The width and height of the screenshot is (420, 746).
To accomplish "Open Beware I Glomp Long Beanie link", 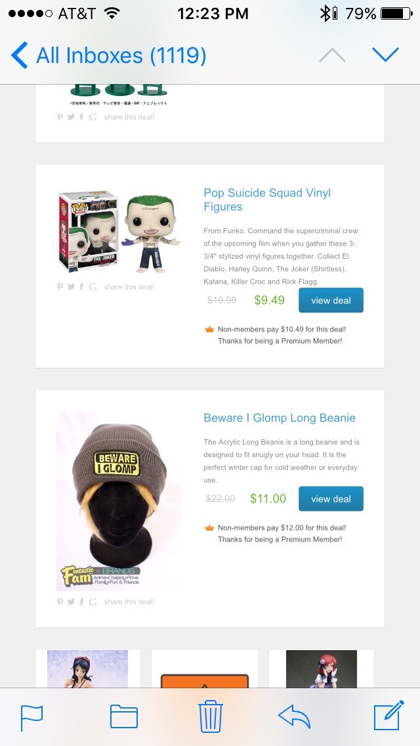I will pos(280,418).
